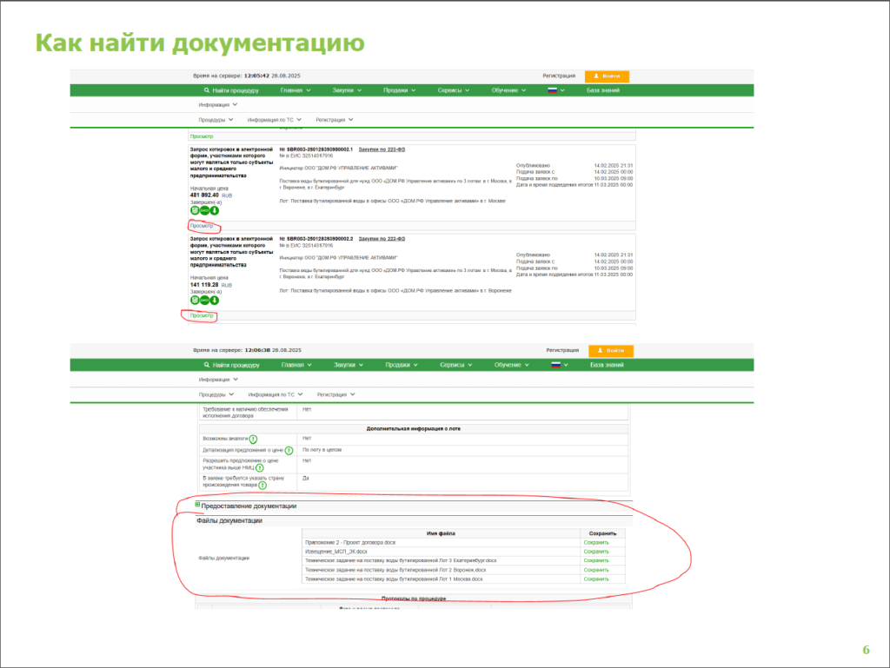
Task: Click download arrow icon under 481 892.40 RUB lot
Action: [x=214, y=209]
